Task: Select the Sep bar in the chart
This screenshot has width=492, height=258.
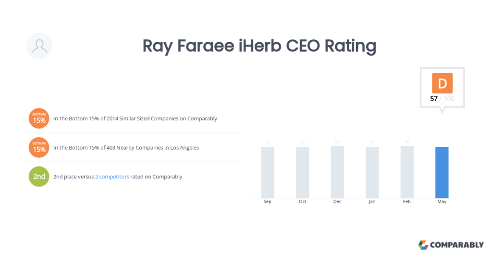Action: [x=268, y=173]
